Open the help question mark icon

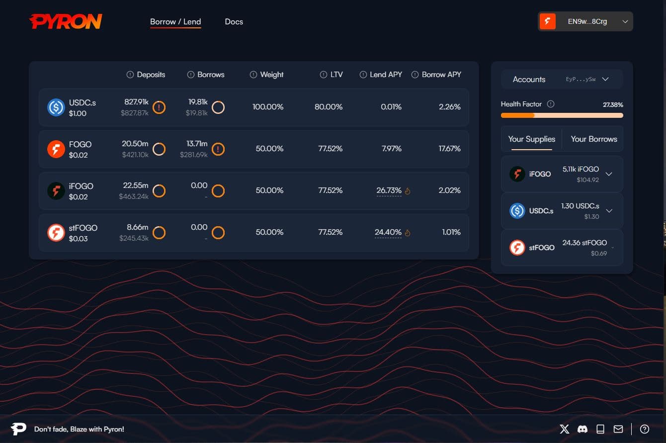[645, 429]
